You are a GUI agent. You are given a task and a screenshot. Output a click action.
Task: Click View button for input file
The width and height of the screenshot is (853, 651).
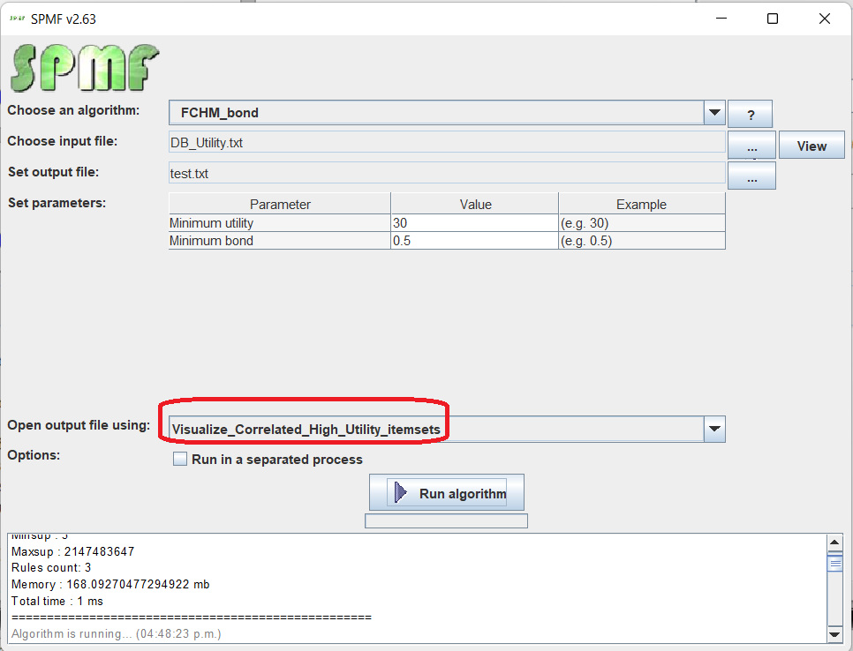[x=811, y=146]
